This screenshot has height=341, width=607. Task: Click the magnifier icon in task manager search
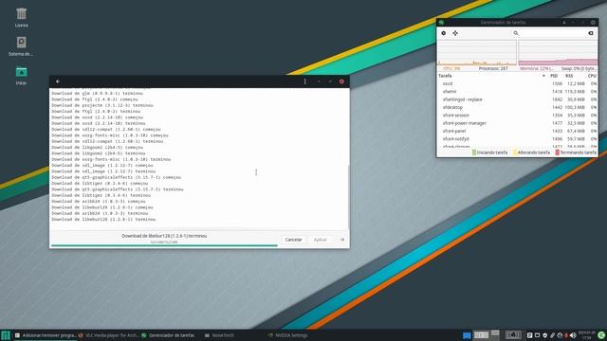(x=516, y=33)
